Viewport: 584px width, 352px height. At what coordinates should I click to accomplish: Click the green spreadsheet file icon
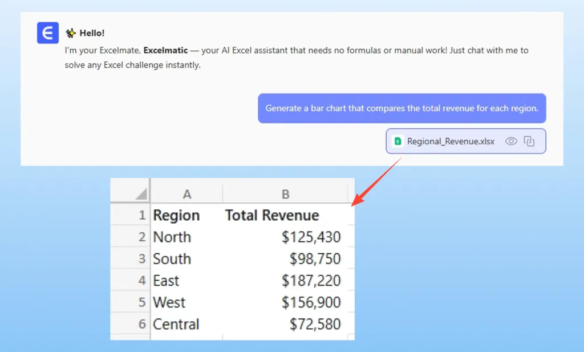pyautogui.click(x=398, y=141)
